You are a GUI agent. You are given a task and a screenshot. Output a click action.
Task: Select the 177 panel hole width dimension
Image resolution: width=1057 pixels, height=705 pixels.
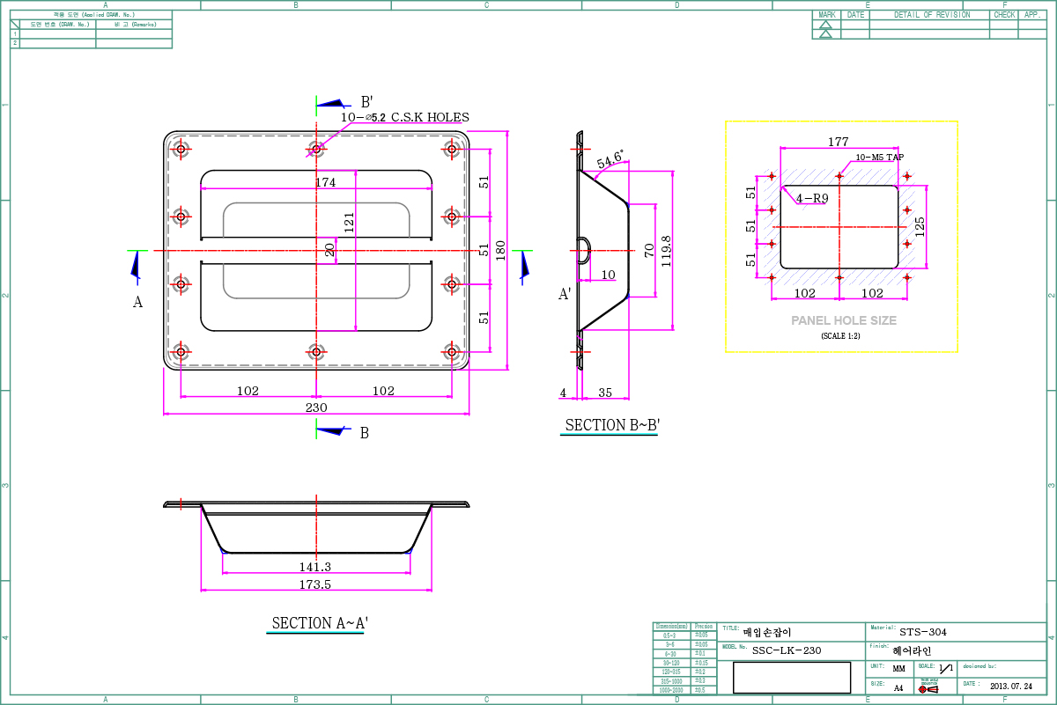[x=838, y=142]
